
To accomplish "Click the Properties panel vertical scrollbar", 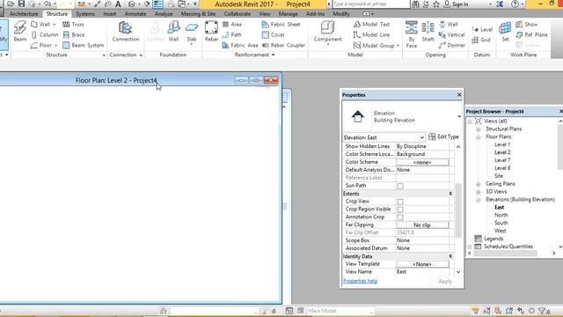I will point(458,210).
